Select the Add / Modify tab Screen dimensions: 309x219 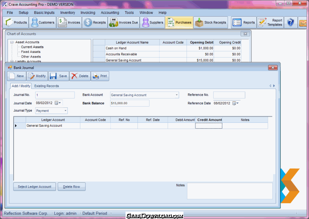21,86
